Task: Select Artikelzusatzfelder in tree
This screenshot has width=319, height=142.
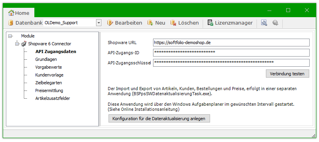Action: pos(52,98)
